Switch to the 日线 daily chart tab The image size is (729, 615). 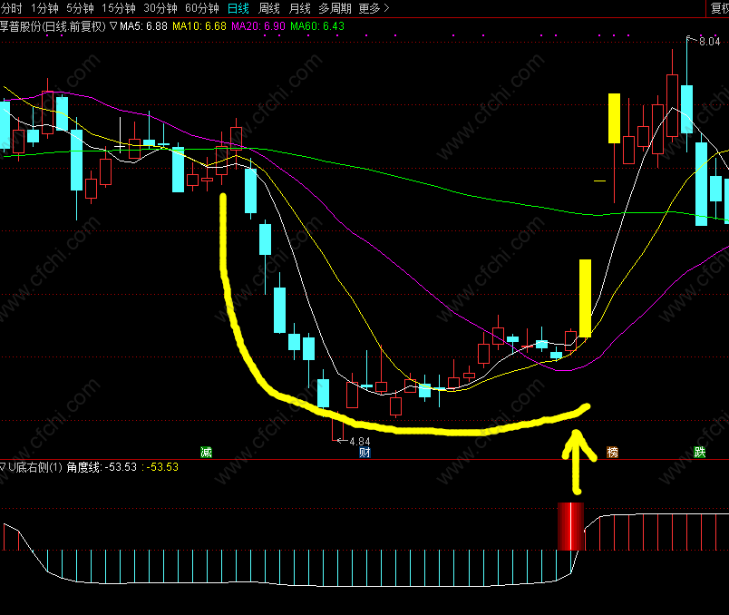pyautogui.click(x=238, y=8)
